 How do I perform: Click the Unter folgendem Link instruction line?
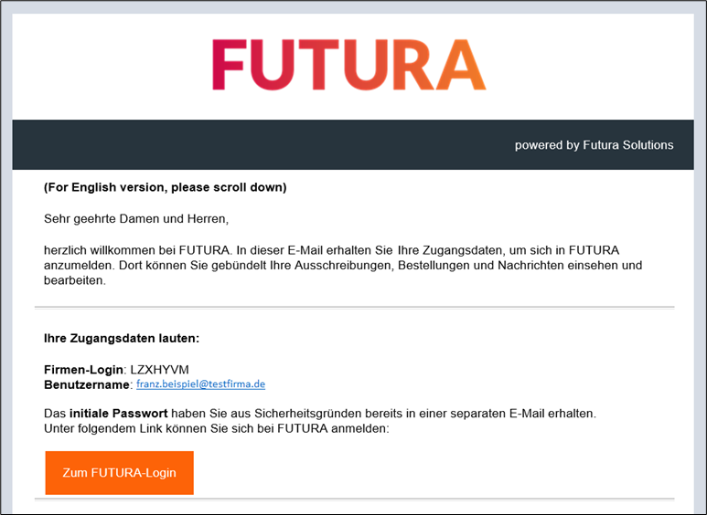216,428
